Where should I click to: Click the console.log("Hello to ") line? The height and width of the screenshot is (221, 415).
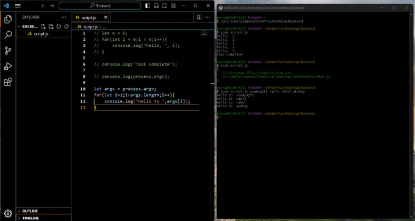coord(147,102)
